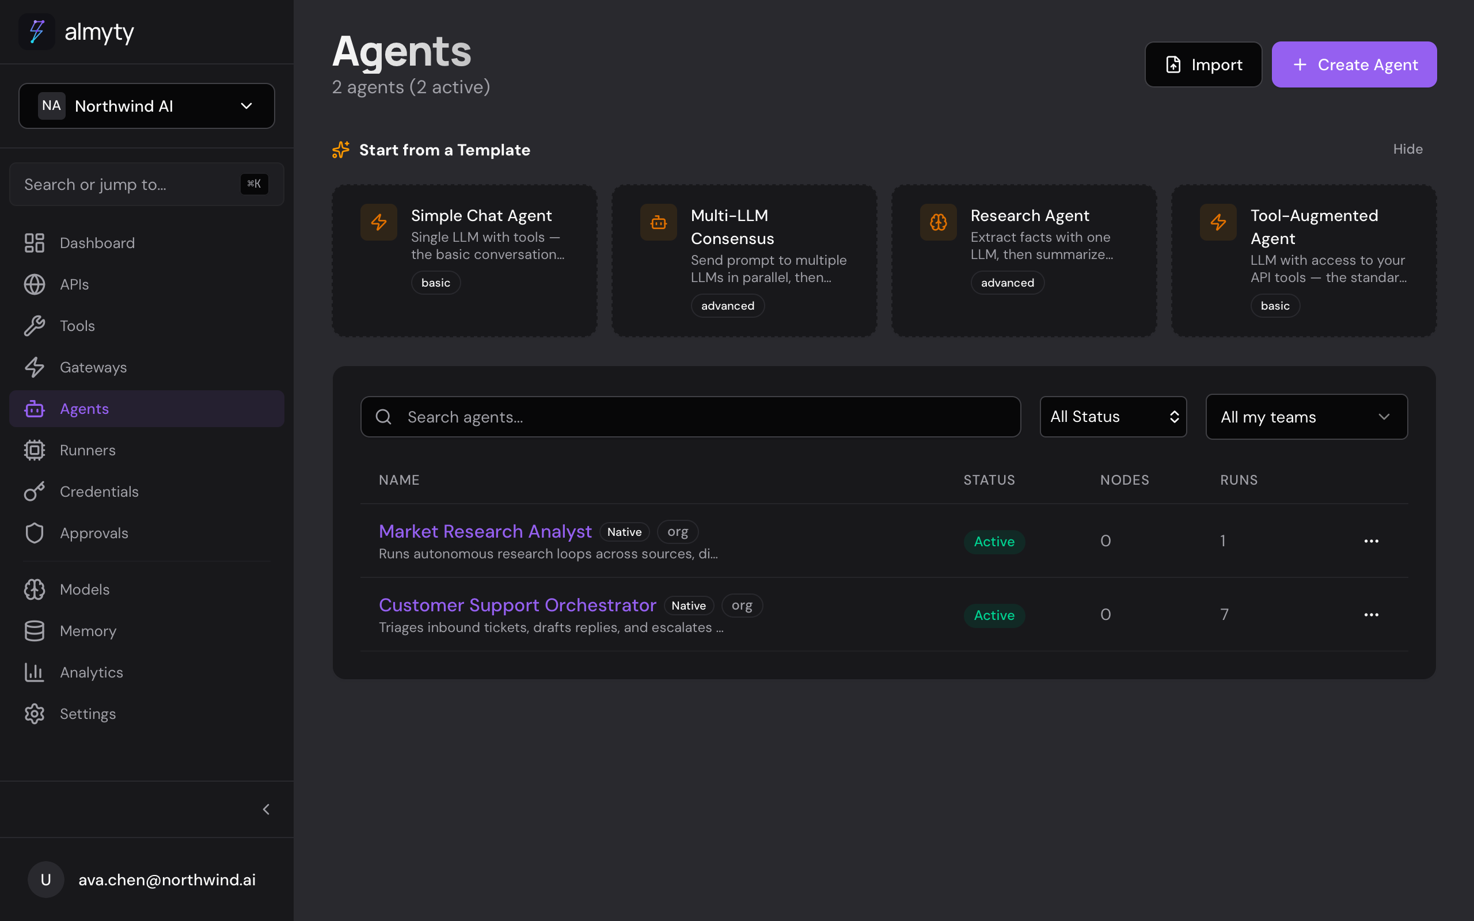
Task: Click the Credentials key icon
Action: (x=35, y=492)
